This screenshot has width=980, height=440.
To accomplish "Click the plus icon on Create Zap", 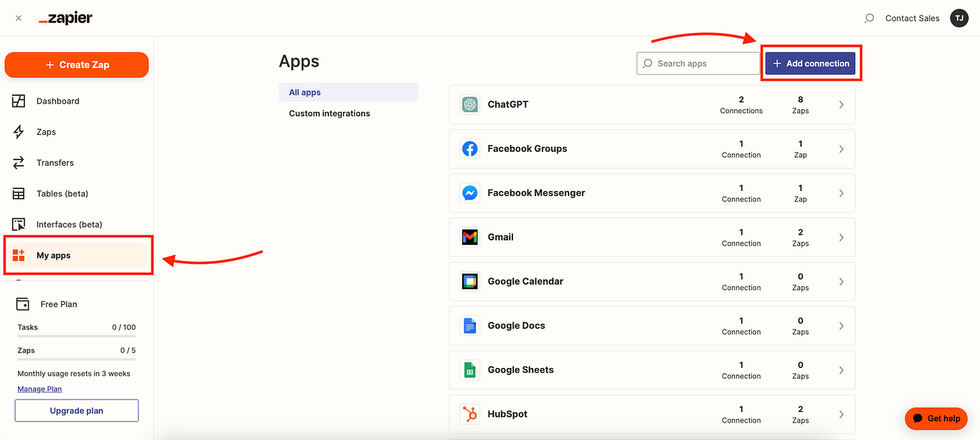I will point(50,64).
